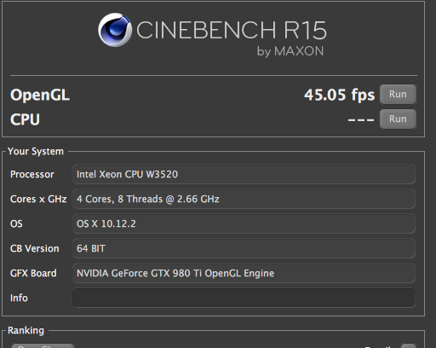Click the OS label
Screen dimensions: 436x348
(x=16, y=223)
